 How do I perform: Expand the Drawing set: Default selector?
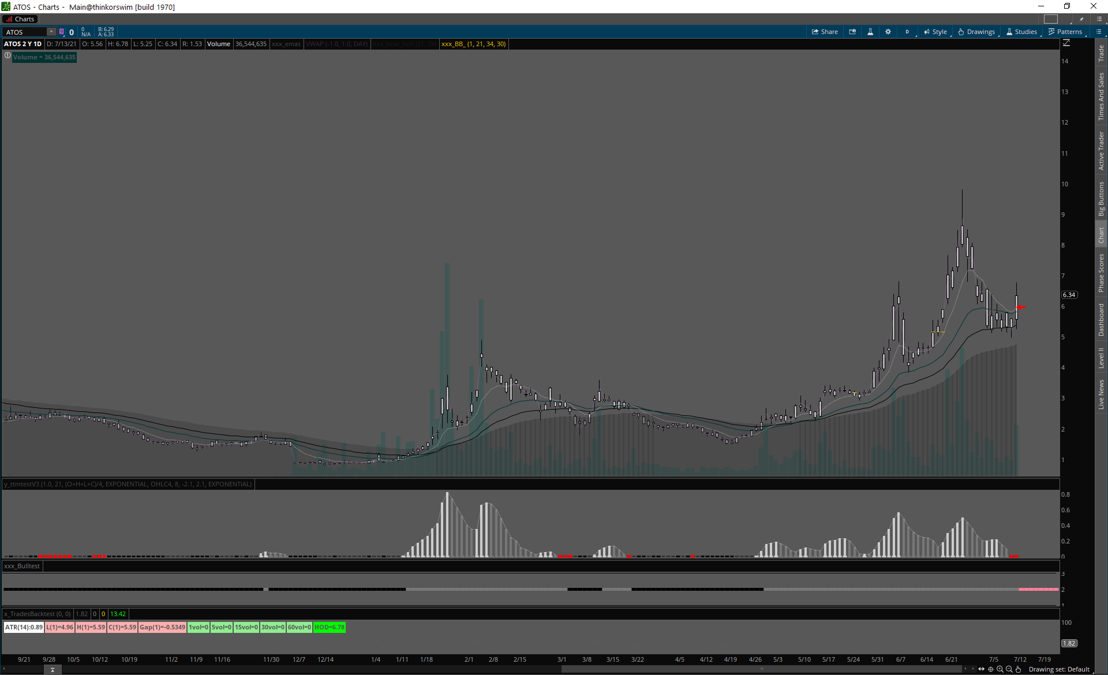click(1059, 669)
